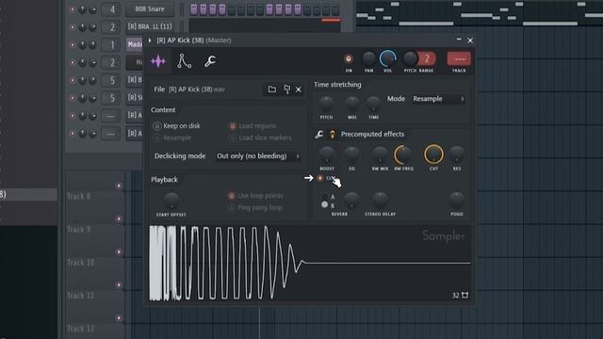The width and height of the screenshot is (603, 339).
Task: Mute playlist Track 11
Action: tap(119, 284)
